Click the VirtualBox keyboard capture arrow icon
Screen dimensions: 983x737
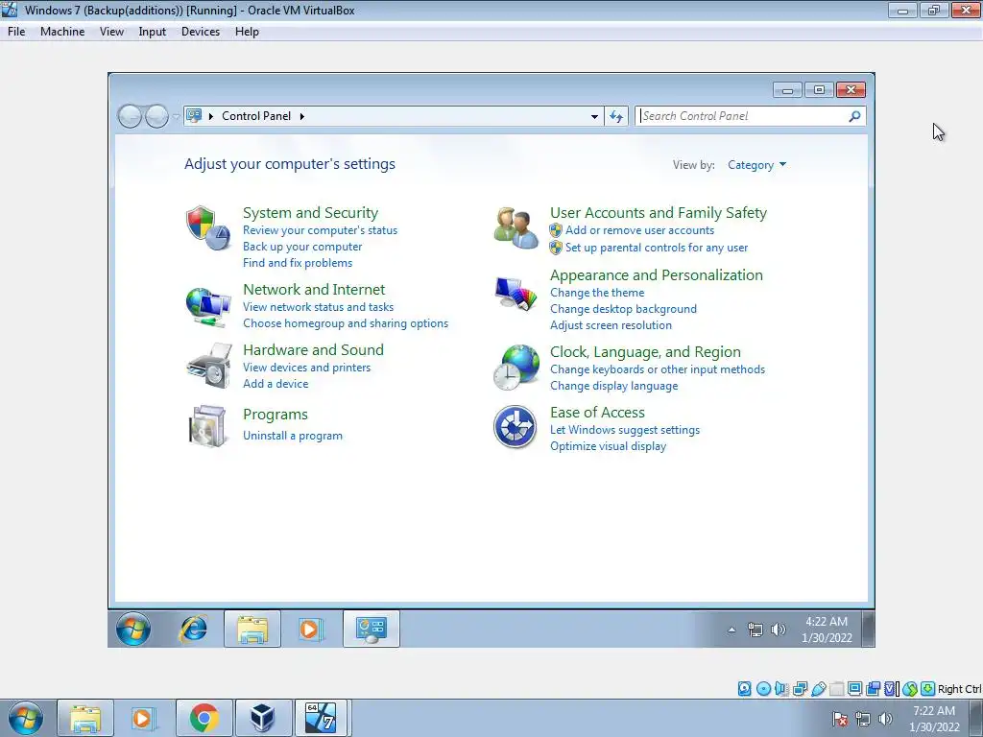click(928, 689)
